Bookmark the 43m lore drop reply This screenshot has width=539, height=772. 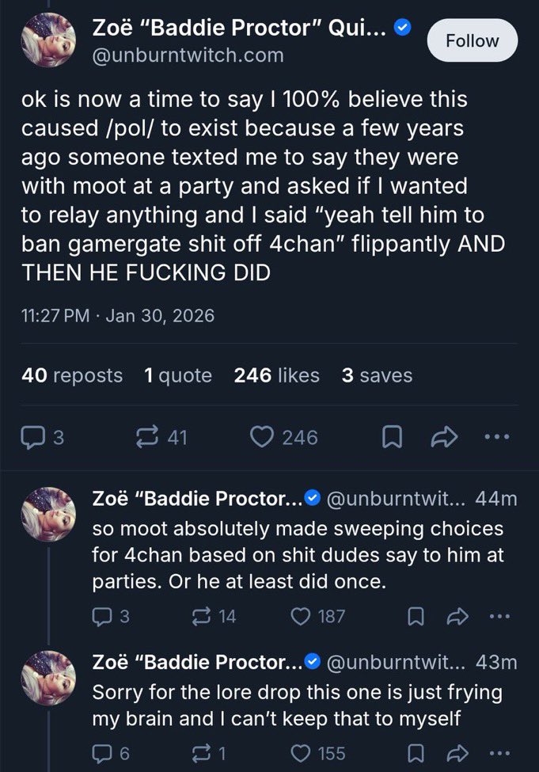pyautogui.click(x=415, y=753)
